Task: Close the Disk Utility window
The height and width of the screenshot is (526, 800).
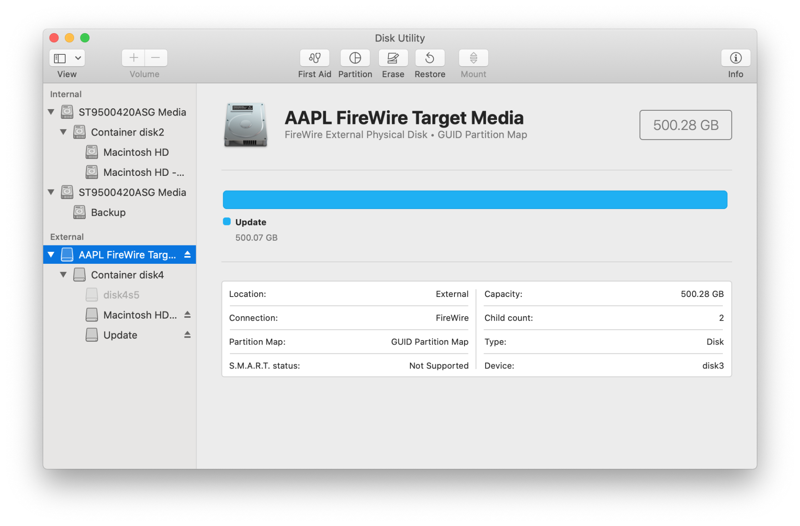Action: [x=54, y=38]
